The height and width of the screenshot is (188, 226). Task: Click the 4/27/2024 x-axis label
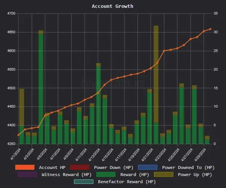pos(187,155)
